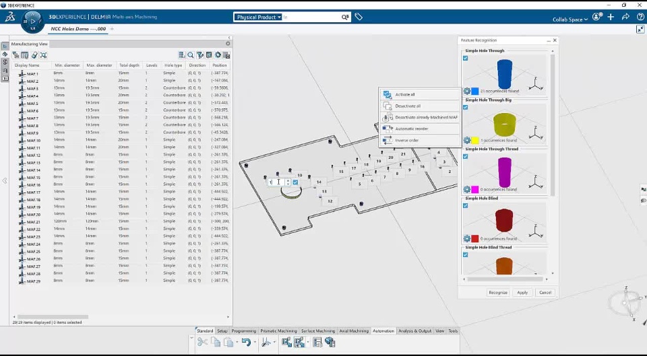This screenshot has width=647, height=356.
Task: Select the MAF.21 row in the table
Action: pos(121,221)
